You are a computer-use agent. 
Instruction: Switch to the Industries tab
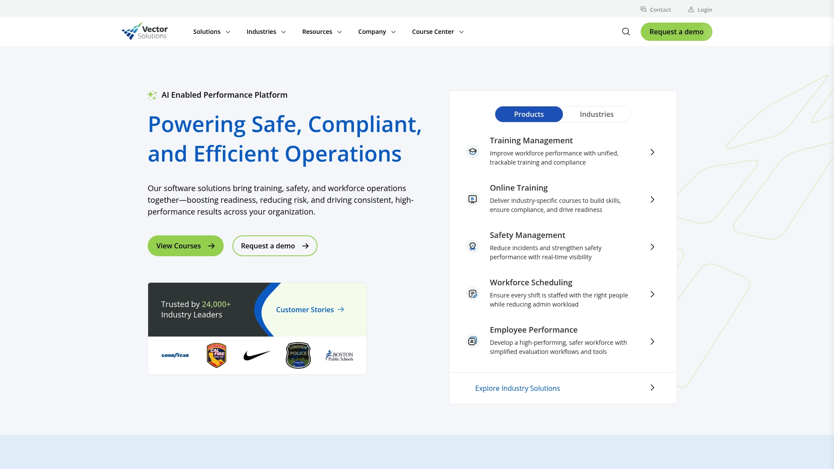(x=596, y=114)
